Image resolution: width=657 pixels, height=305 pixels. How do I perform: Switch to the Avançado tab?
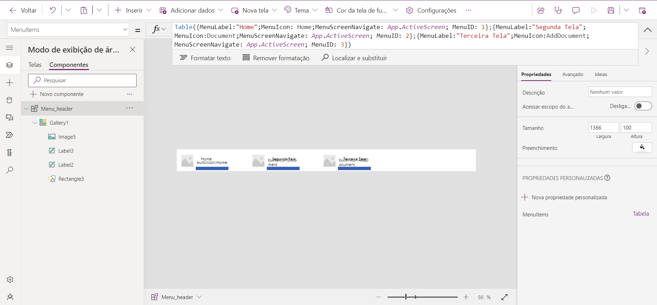coord(573,74)
